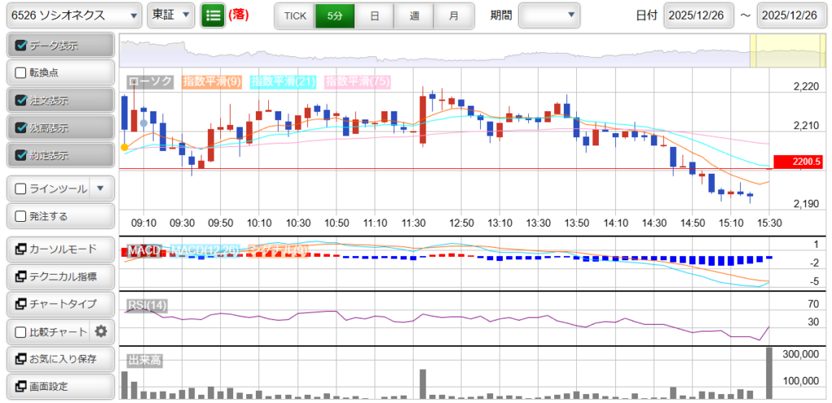Tick the 発注する checkbox
This screenshot has width=832, height=403.
[x=21, y=216]
